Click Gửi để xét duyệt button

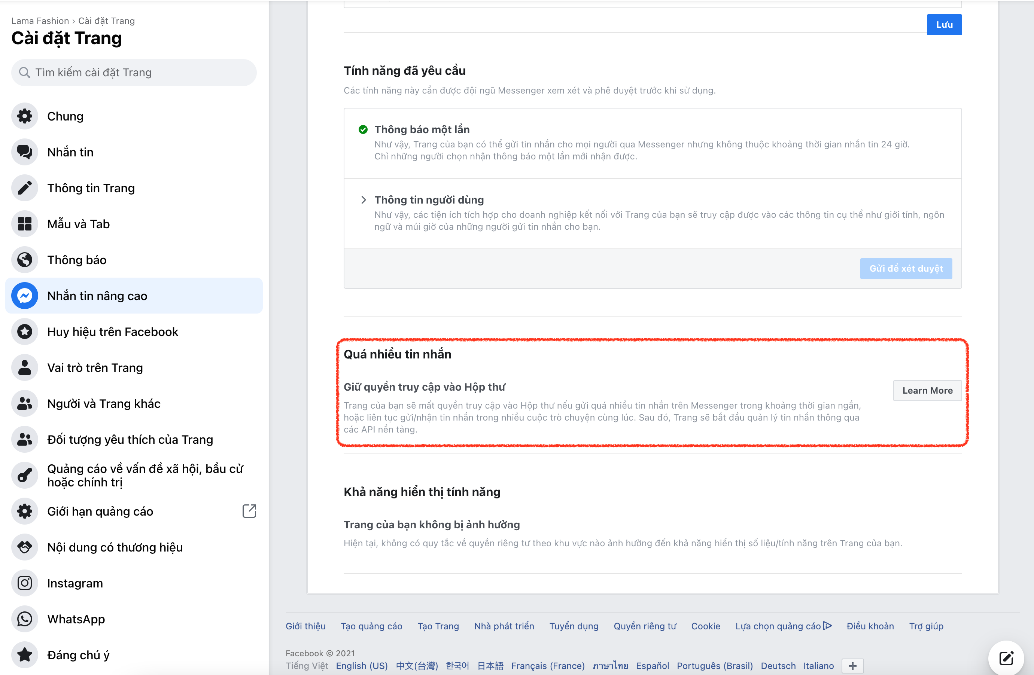pyautogui.click(x=906, y=268)
